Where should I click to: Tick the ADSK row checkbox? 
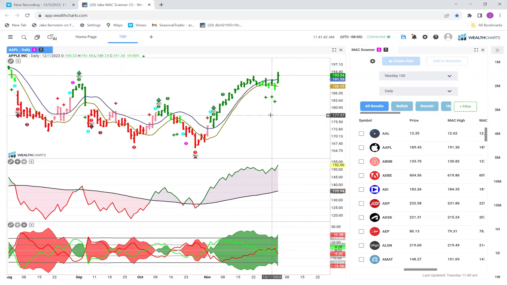coord(361,217)
